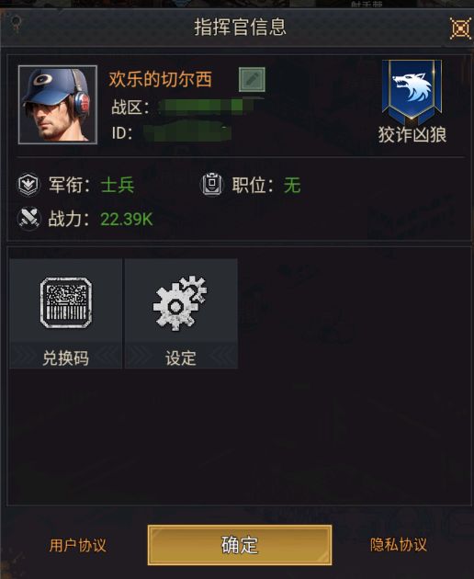Confirm with the 确定 button
This screenshot has width=474, height=579.
coord(240,545)
